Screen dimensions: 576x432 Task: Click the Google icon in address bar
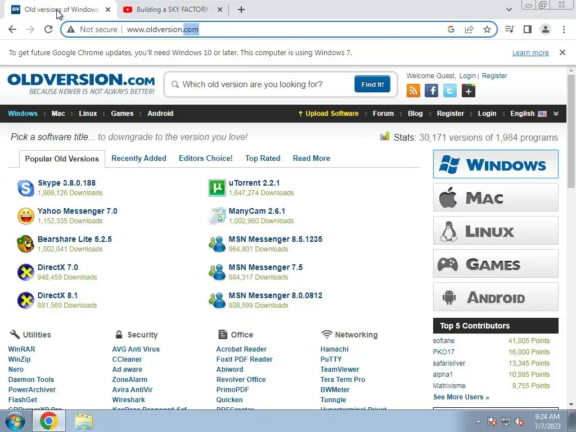point(451,29)
